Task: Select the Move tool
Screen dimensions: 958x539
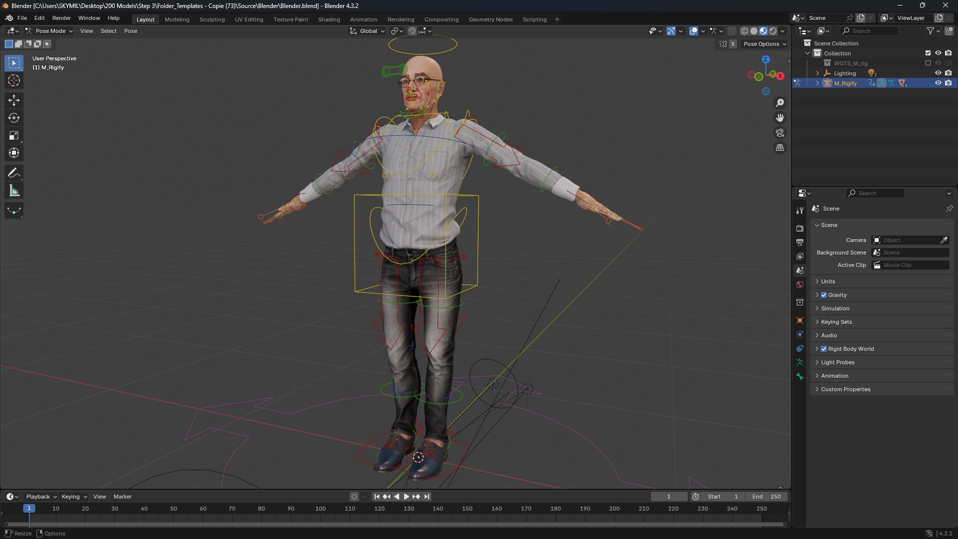Action: click(14, 100)
